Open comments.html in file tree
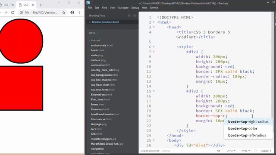The height and width of the screenshot is (155, 276). click(100, 65)
